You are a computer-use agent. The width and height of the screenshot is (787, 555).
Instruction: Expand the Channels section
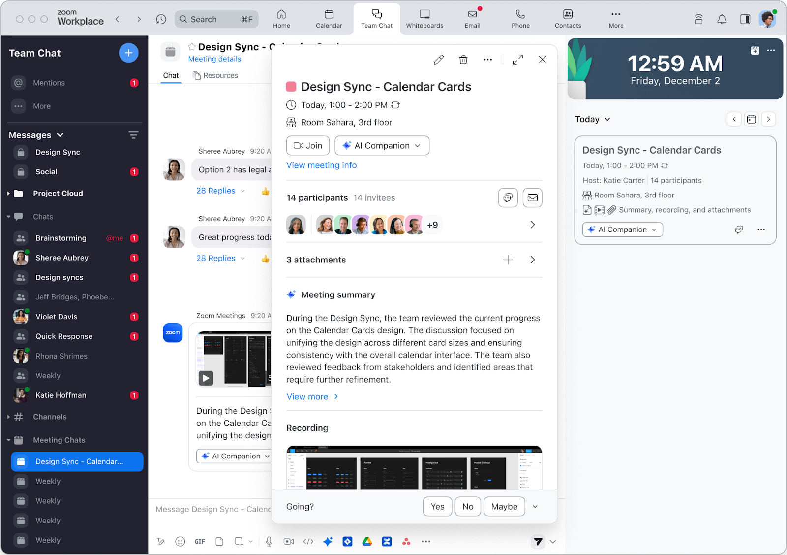click(8, 417)
